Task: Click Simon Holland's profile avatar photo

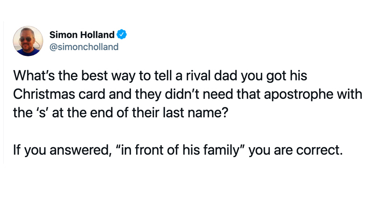Action: coord(28,41)
